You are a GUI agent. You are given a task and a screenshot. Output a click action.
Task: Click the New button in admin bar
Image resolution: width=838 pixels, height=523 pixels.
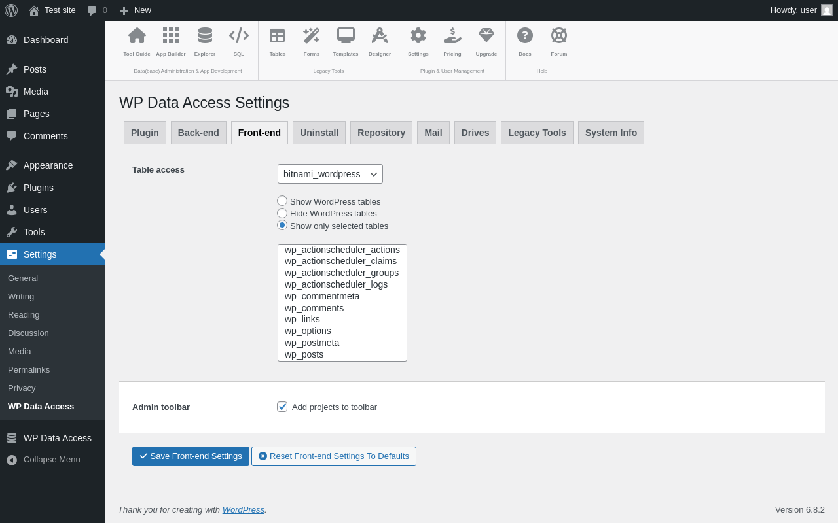(x=135, y=10)
